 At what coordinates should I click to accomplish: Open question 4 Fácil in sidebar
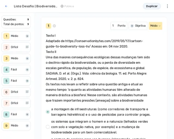click(x=16, y=69)
